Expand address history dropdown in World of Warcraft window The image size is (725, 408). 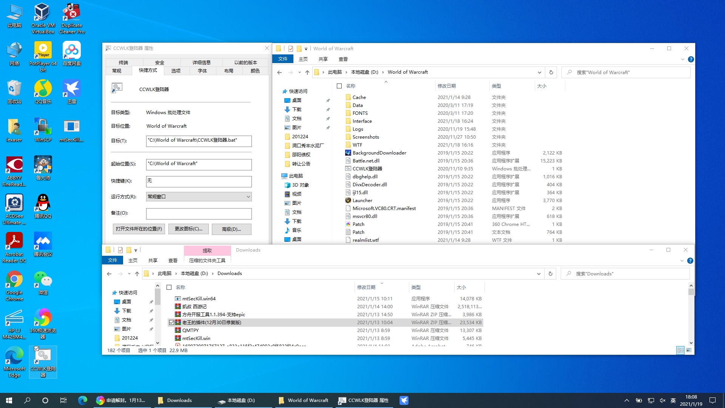pos(539,72)
